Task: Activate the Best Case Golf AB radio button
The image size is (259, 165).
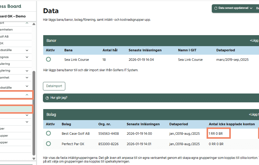Action: pyautogui.click(x=48, y=134)
